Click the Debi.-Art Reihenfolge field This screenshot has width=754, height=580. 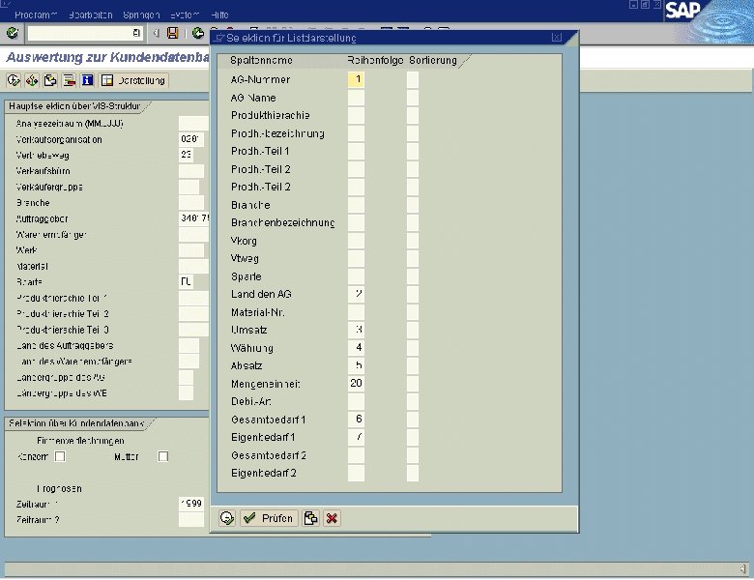pyautogui.click(x=356, y=401)
